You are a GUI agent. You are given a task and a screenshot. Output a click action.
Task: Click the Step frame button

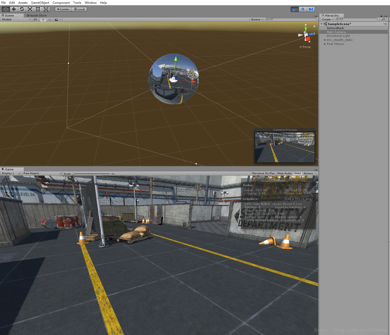click(311, 9)
